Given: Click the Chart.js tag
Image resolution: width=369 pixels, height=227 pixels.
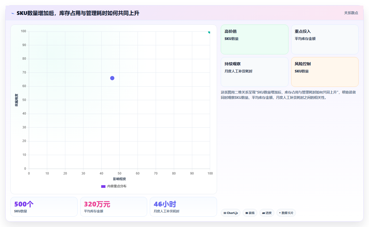Looking at the screenshot, I should tap(231, 213).
